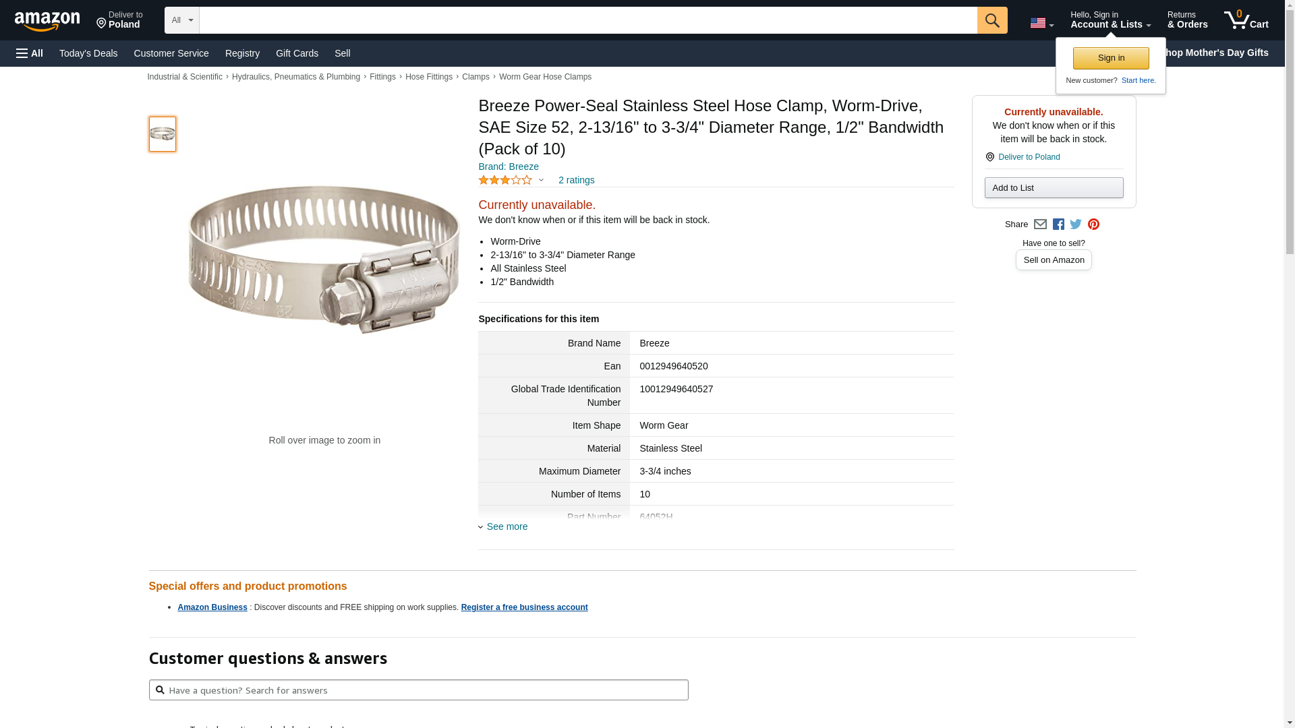Select the hose clamp thumbnail image
The image size is (1295, 728).
pos(163,134)
